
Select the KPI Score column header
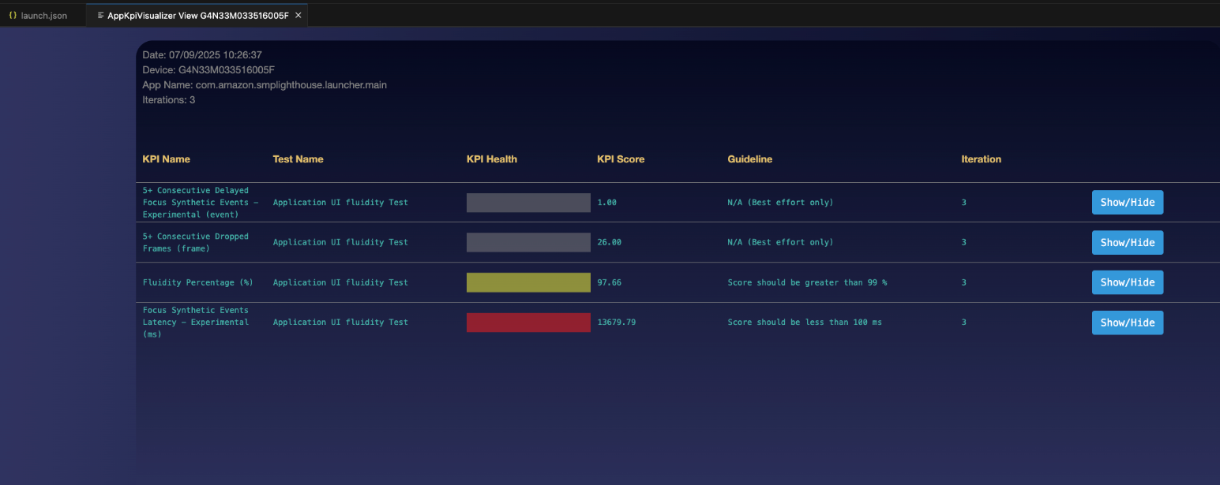[620, 159]
